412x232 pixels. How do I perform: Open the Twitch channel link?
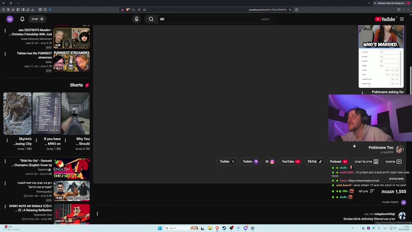pyautogui.click(x=250, y=161)
